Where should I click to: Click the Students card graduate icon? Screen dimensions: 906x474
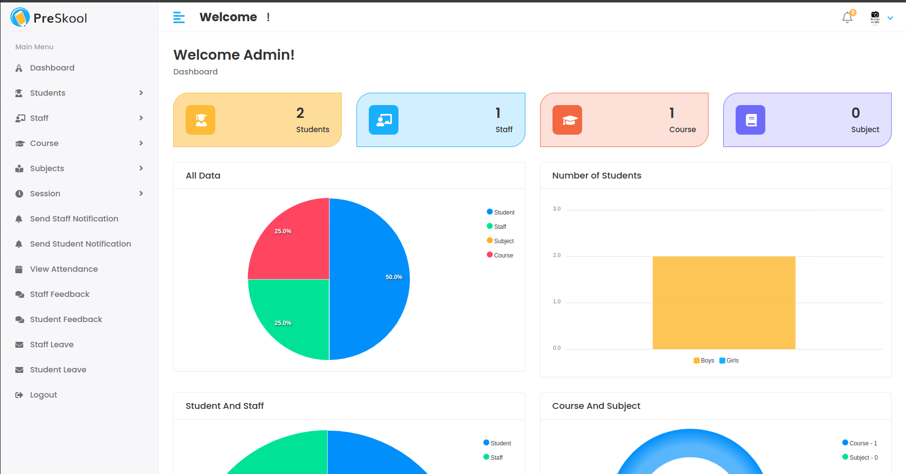[x=200, y=119]
